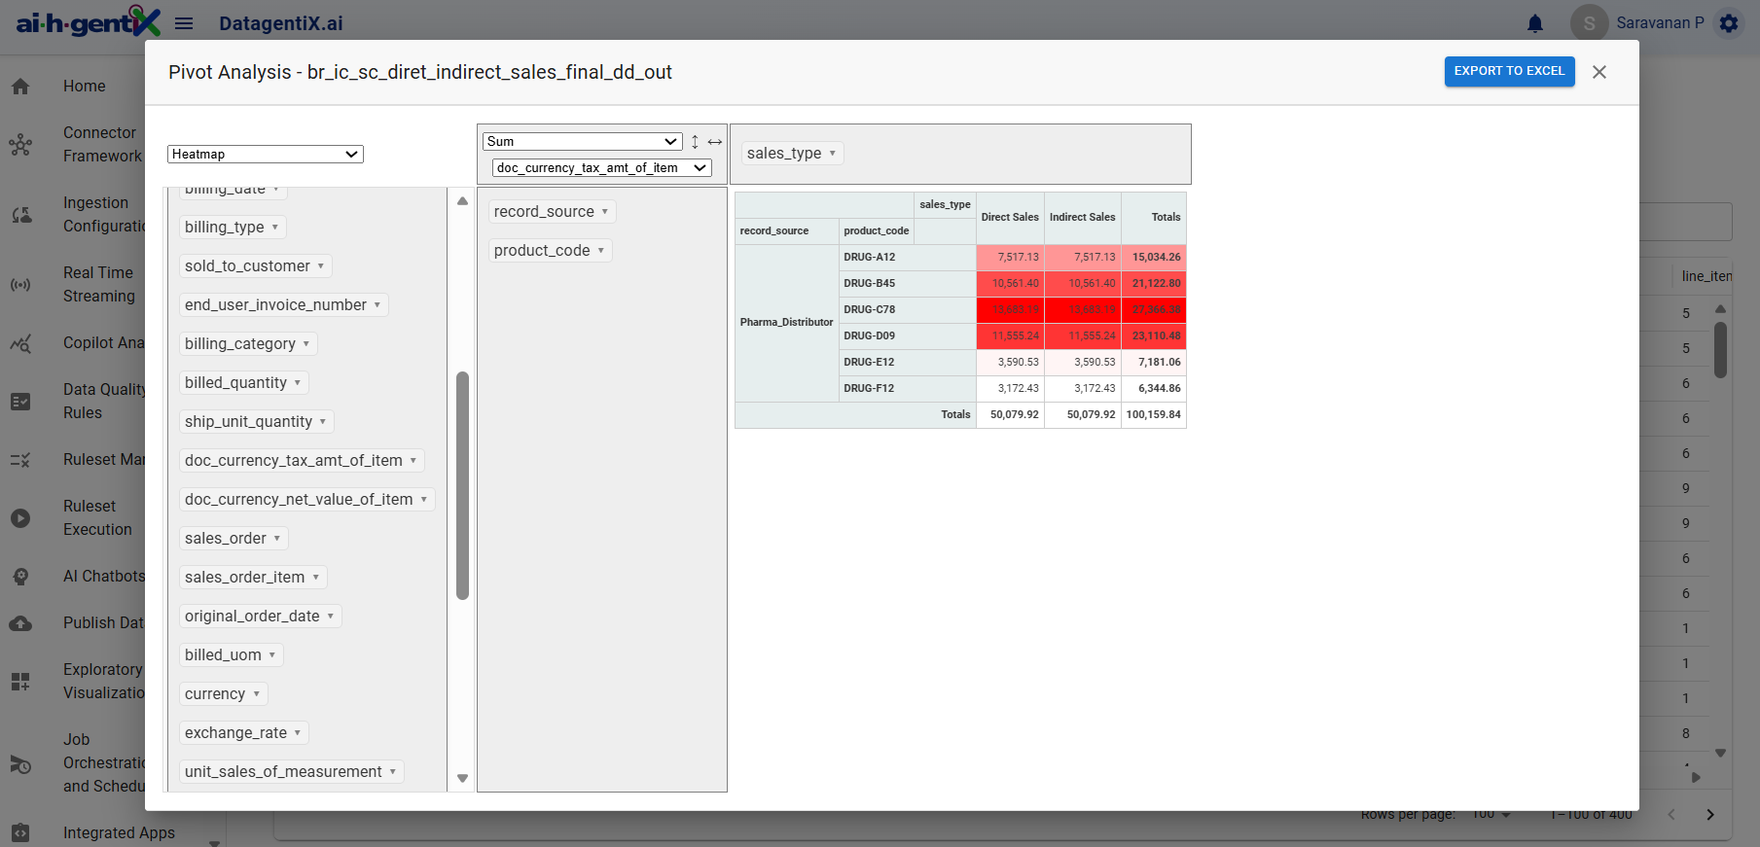Click the Connector Framework sidebar icon
1760x847 pixels.
tap(20, 145)
